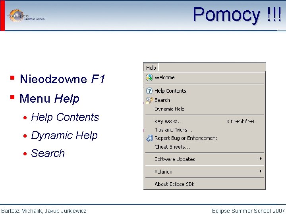
Task: Open the Cheat Sheets... entry
Action: tap(205, 147)
